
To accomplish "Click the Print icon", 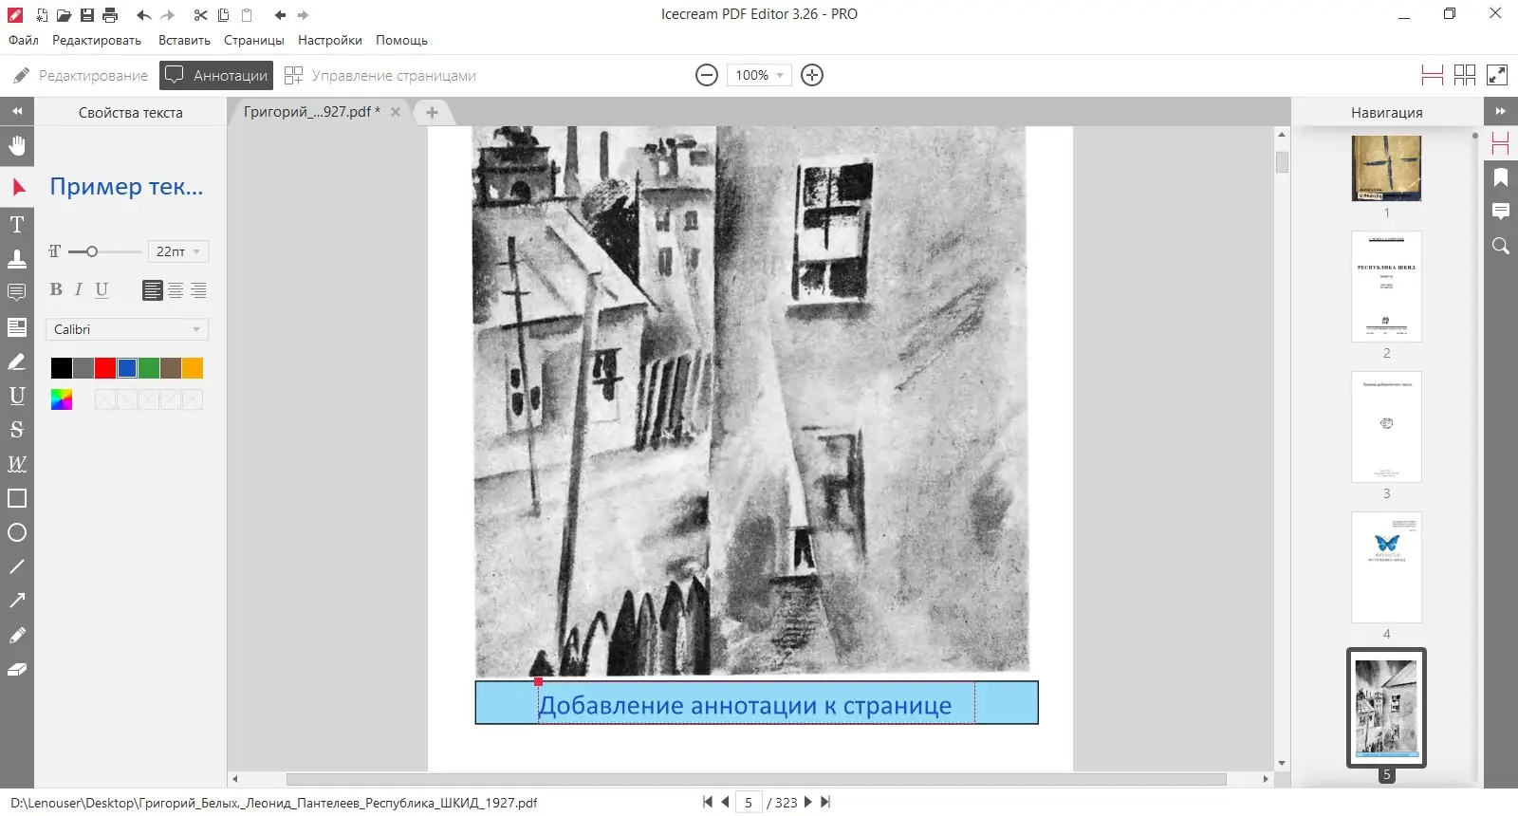I will [x=110, y=15].
